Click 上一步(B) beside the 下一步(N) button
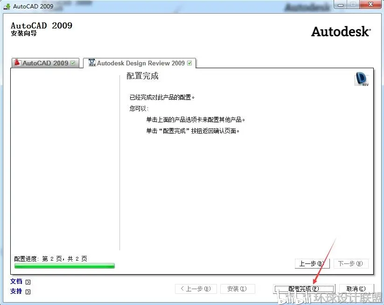Screen dimensions: 384x305 click(x=312, y=263)
